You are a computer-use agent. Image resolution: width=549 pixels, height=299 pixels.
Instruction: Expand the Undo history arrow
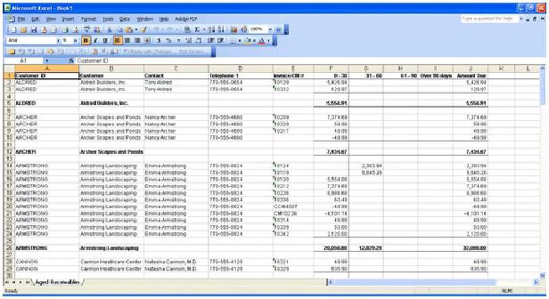point(162,30)
